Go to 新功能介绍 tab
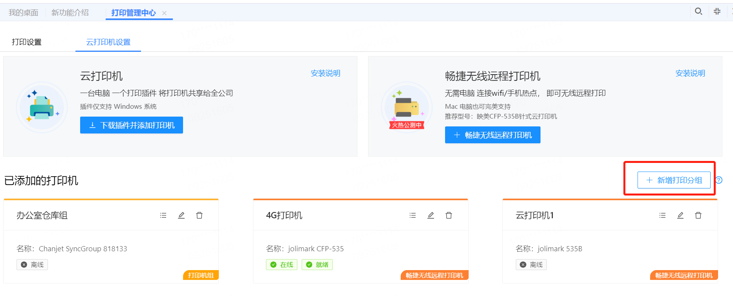The height and width of the screenshot is (296, 733). 70,13
